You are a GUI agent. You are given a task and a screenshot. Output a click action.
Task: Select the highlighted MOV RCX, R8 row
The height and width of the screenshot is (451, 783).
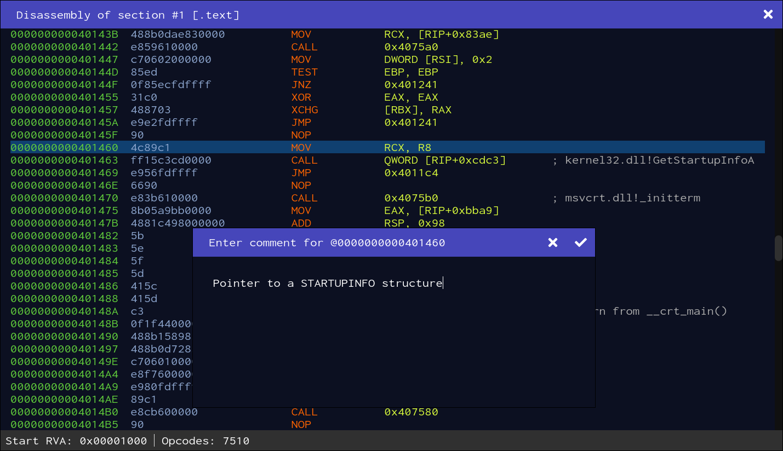click(387, 147)
